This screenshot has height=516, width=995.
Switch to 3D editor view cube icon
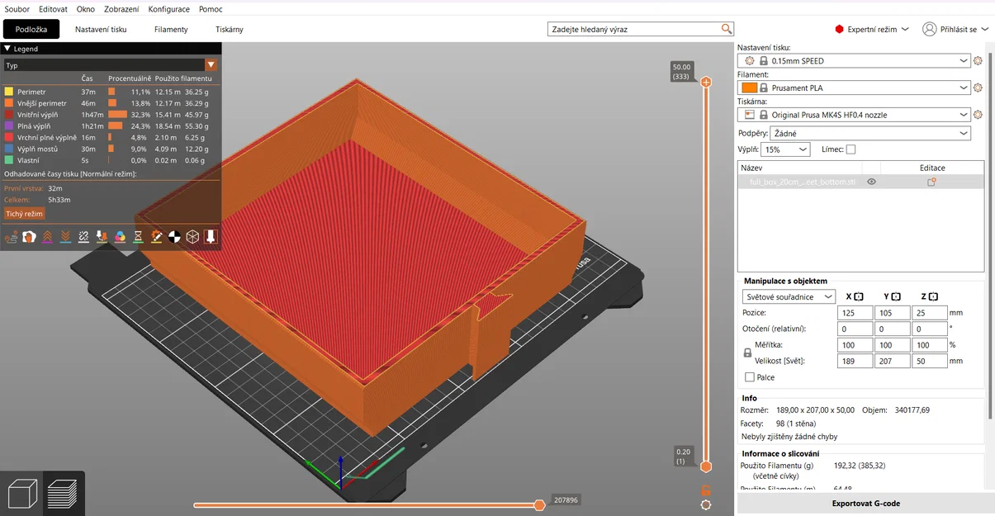(22, 493)
